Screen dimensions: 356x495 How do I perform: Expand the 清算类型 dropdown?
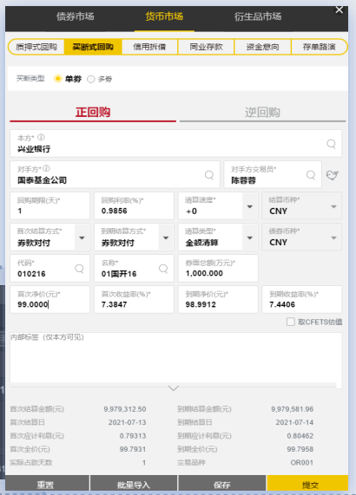tap(250, 238)
